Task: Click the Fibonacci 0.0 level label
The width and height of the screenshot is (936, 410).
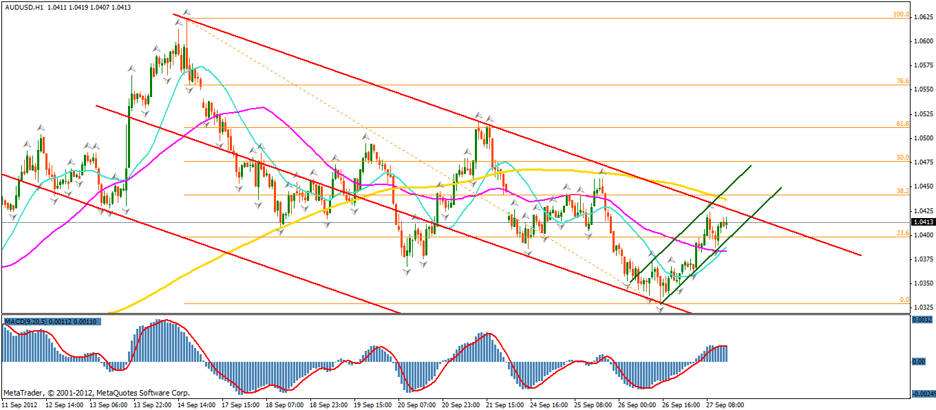Action: click(904, 300)
